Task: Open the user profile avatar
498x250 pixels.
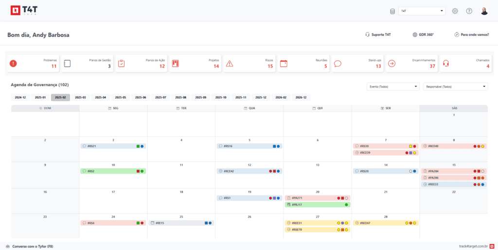Action: tap(484, 11)
